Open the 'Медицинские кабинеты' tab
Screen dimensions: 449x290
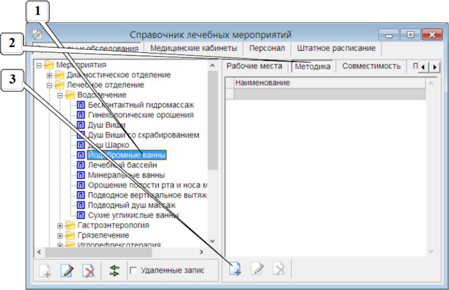193,48
